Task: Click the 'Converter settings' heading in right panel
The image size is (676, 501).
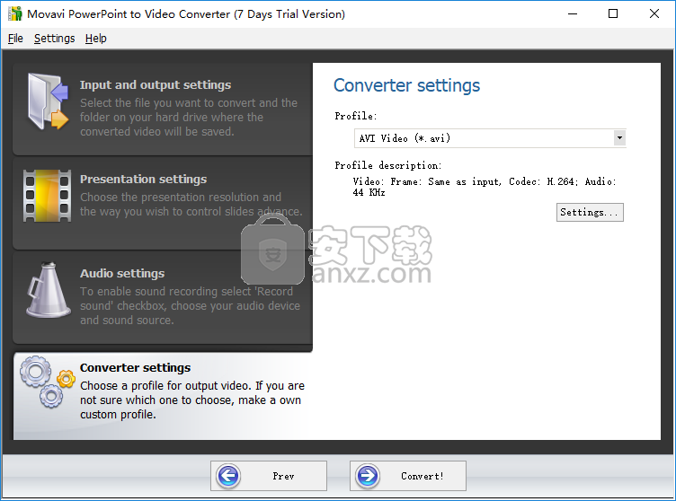Action: pos(406,85)
